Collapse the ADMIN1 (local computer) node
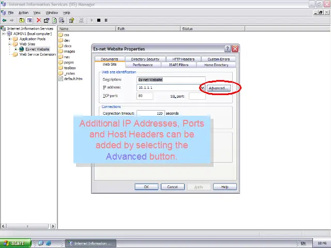The height and width of the screenshot is (248, 331). tap(4, 34)
